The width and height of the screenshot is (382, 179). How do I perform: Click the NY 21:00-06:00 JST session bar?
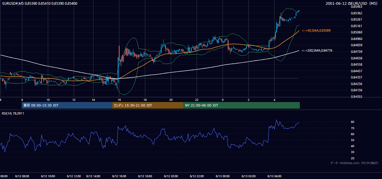[x=242, y=105]
